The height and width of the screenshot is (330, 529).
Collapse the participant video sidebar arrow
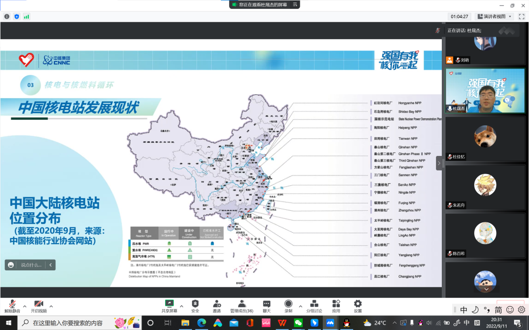(439, 163)
